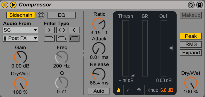Enable the sidechain EQ button
This screenshot has height=97, width=205.
pos(61,15)
